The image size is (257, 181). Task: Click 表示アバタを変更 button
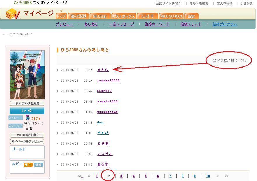[x=27, y=103]
